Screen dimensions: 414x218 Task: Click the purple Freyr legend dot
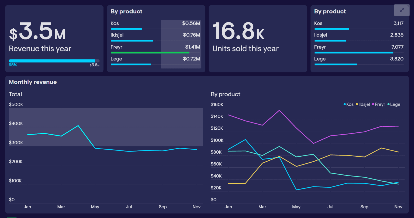[372, 104]
